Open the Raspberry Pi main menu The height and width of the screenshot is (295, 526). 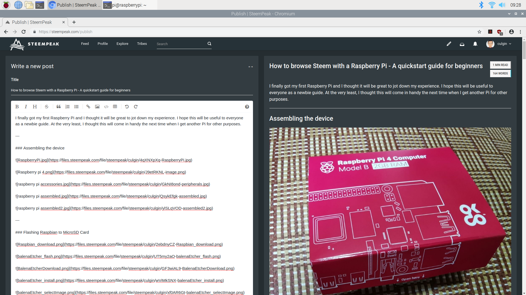pyautogui.click(x=6, y=5)
